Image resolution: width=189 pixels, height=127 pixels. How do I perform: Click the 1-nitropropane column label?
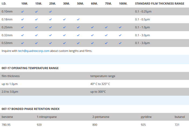46,117
